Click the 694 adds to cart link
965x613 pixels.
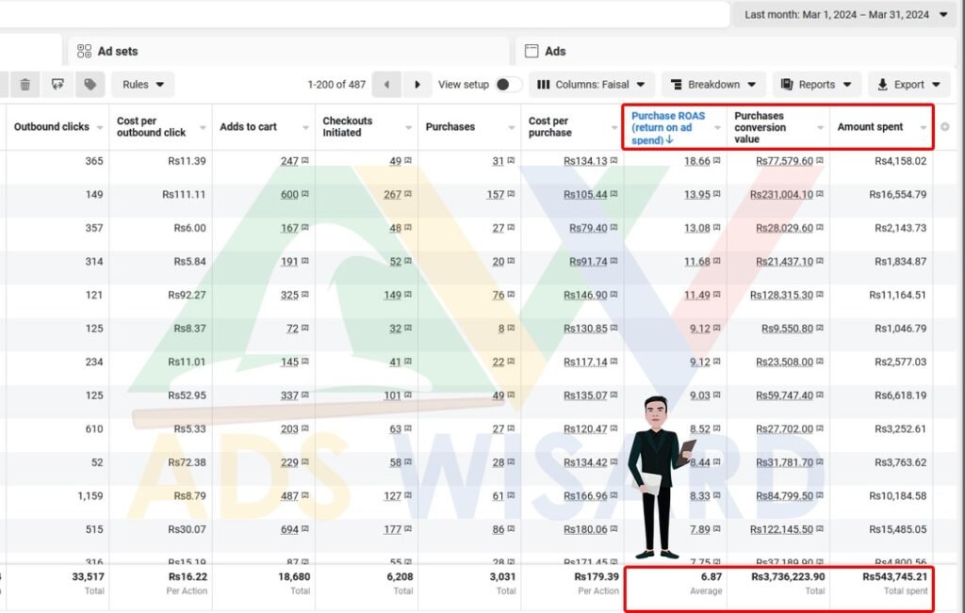tap(289, 529)
